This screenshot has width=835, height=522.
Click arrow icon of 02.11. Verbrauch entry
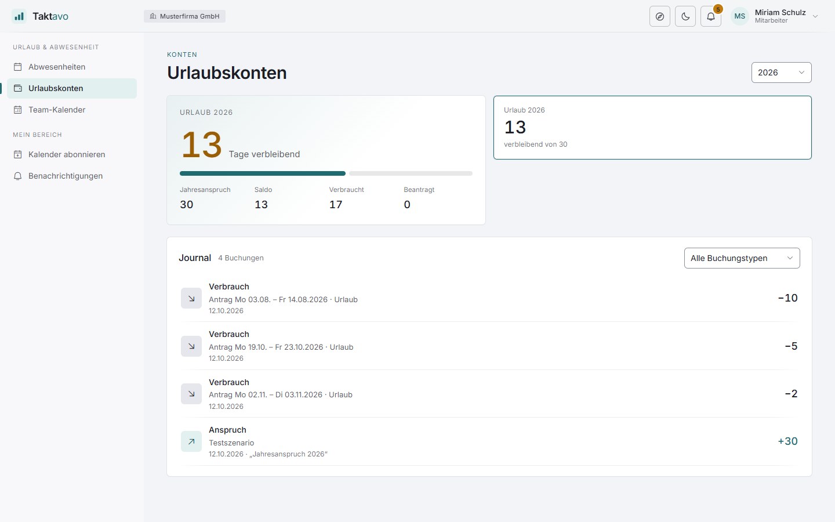[x=191, y=394]
